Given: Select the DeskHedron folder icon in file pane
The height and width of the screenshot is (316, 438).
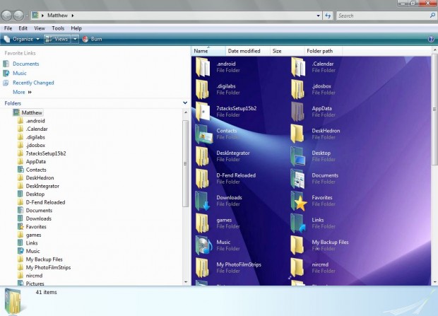Looking at the screenshot, I should tap(297, 134).
